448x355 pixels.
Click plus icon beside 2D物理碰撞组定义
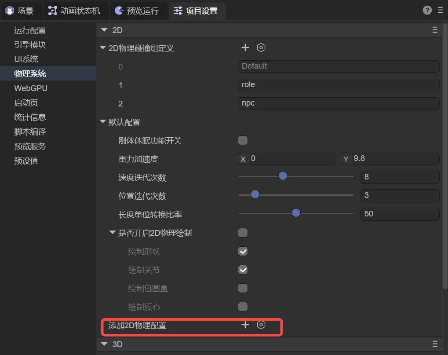(x=245, y=48)
